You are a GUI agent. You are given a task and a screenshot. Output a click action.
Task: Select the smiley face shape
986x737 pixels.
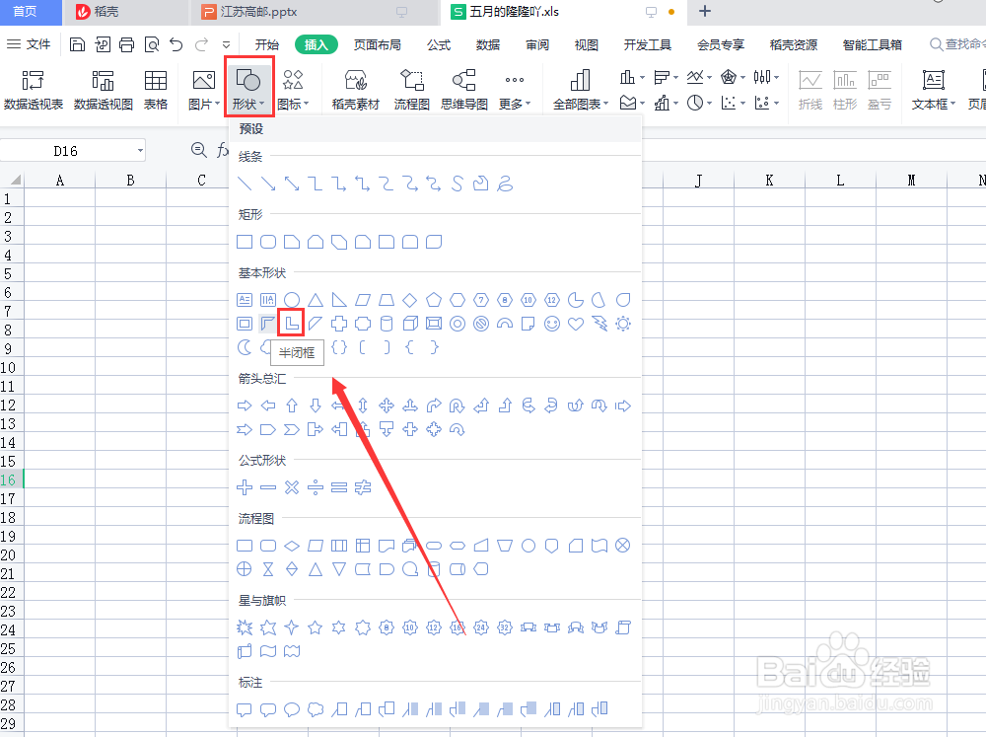pos(551,323)
